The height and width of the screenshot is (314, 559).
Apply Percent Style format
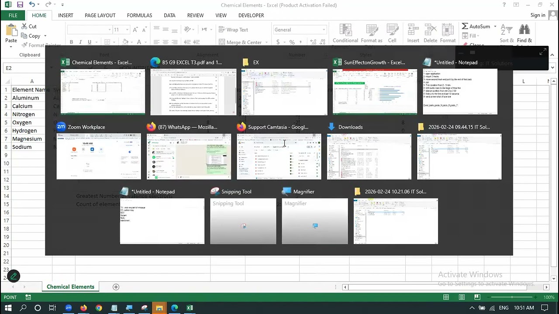pos(292,42)
